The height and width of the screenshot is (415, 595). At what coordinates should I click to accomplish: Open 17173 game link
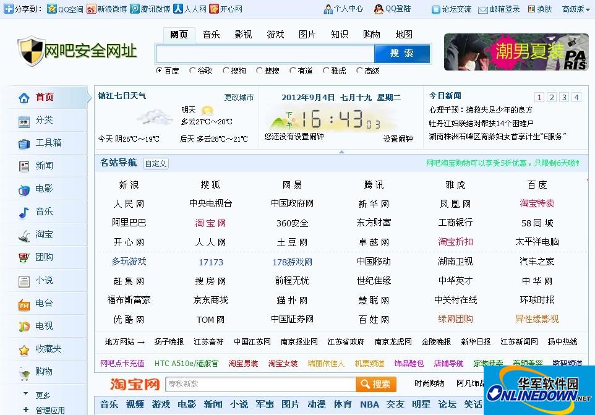pyautogui.click(x=211, y=262)
